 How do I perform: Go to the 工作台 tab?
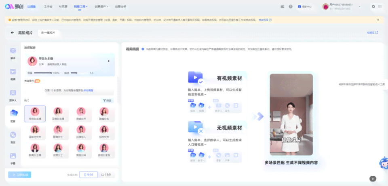coord(48,7)
